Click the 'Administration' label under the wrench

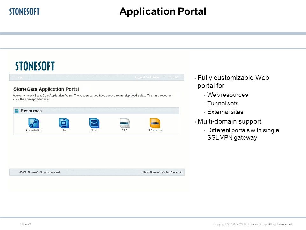click(x=33, y=130)
